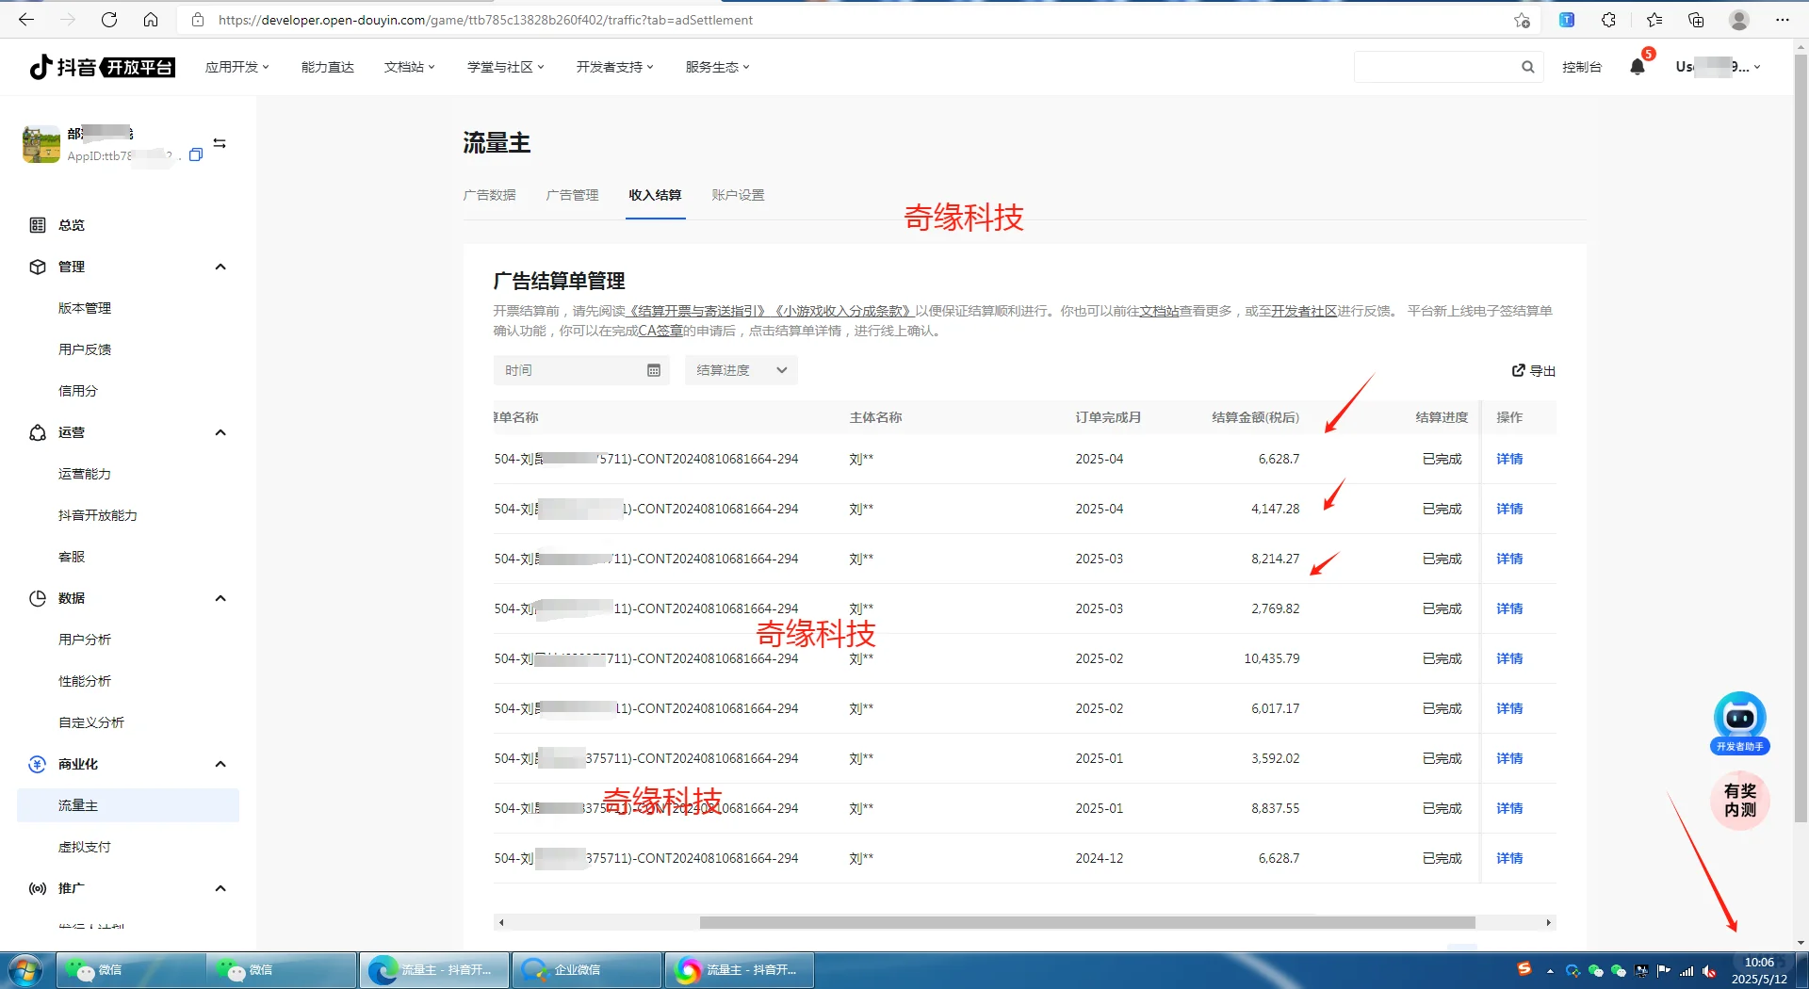Click the search magnifier icon
Viewport: 1809px width, 989px height.
[x=1528, y=67]
